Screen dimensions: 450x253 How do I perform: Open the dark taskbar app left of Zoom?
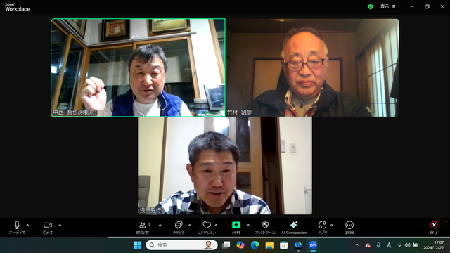[x=298, y=245]
